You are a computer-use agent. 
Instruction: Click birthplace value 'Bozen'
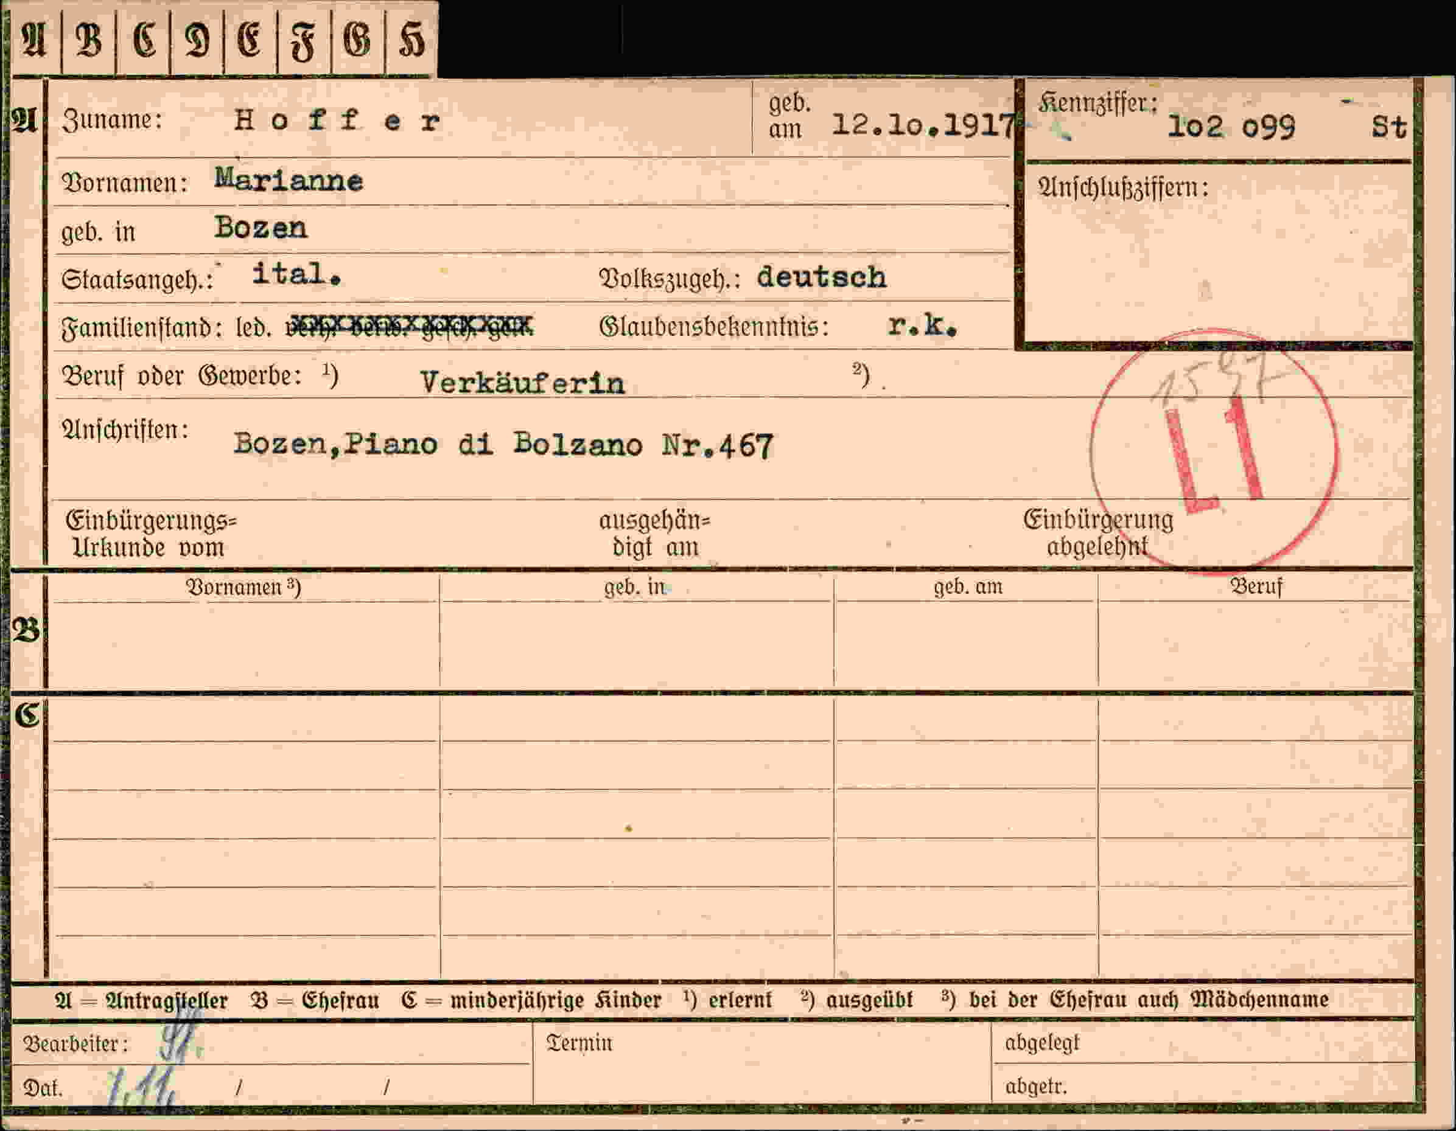tap(261, 228)
